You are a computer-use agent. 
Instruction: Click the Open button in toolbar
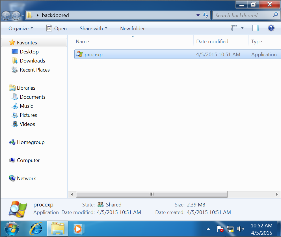click(57, 28)
